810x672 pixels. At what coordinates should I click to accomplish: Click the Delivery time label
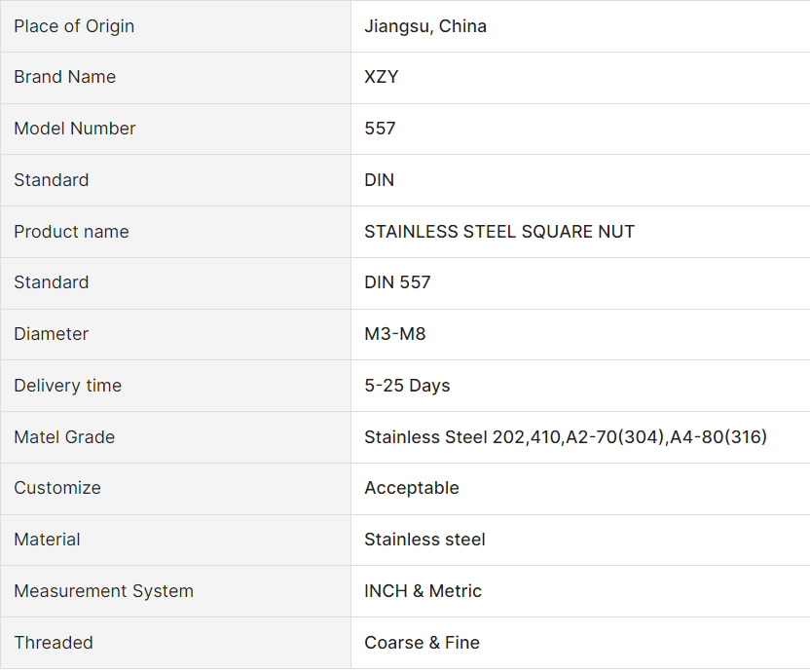point(67,386)
